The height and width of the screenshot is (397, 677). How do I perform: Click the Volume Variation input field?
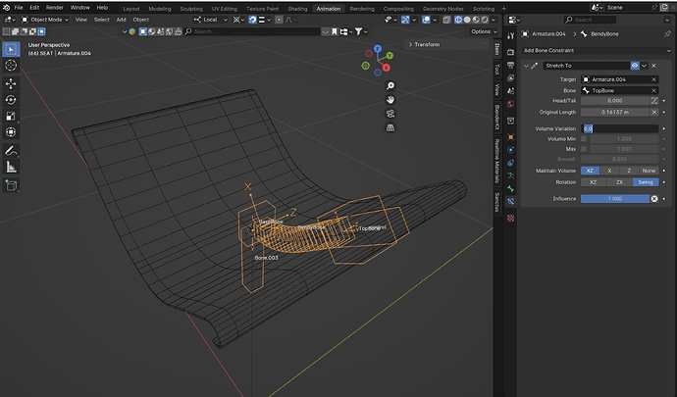(x=619, y=128)
